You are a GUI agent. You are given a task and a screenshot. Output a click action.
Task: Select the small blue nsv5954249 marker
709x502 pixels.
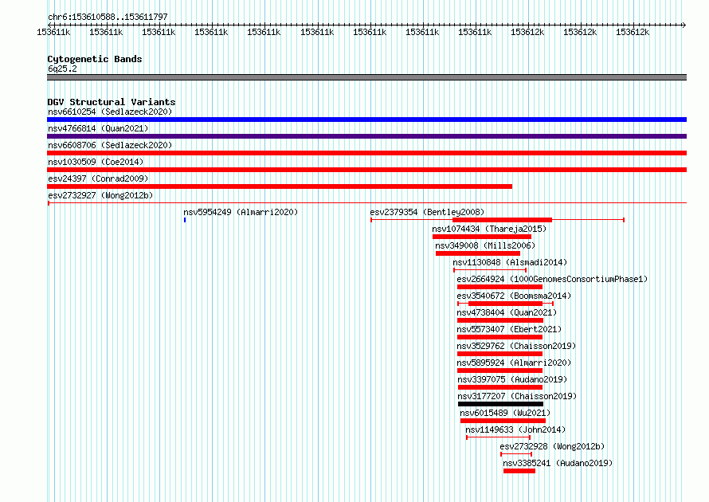[x=185, y=220]
